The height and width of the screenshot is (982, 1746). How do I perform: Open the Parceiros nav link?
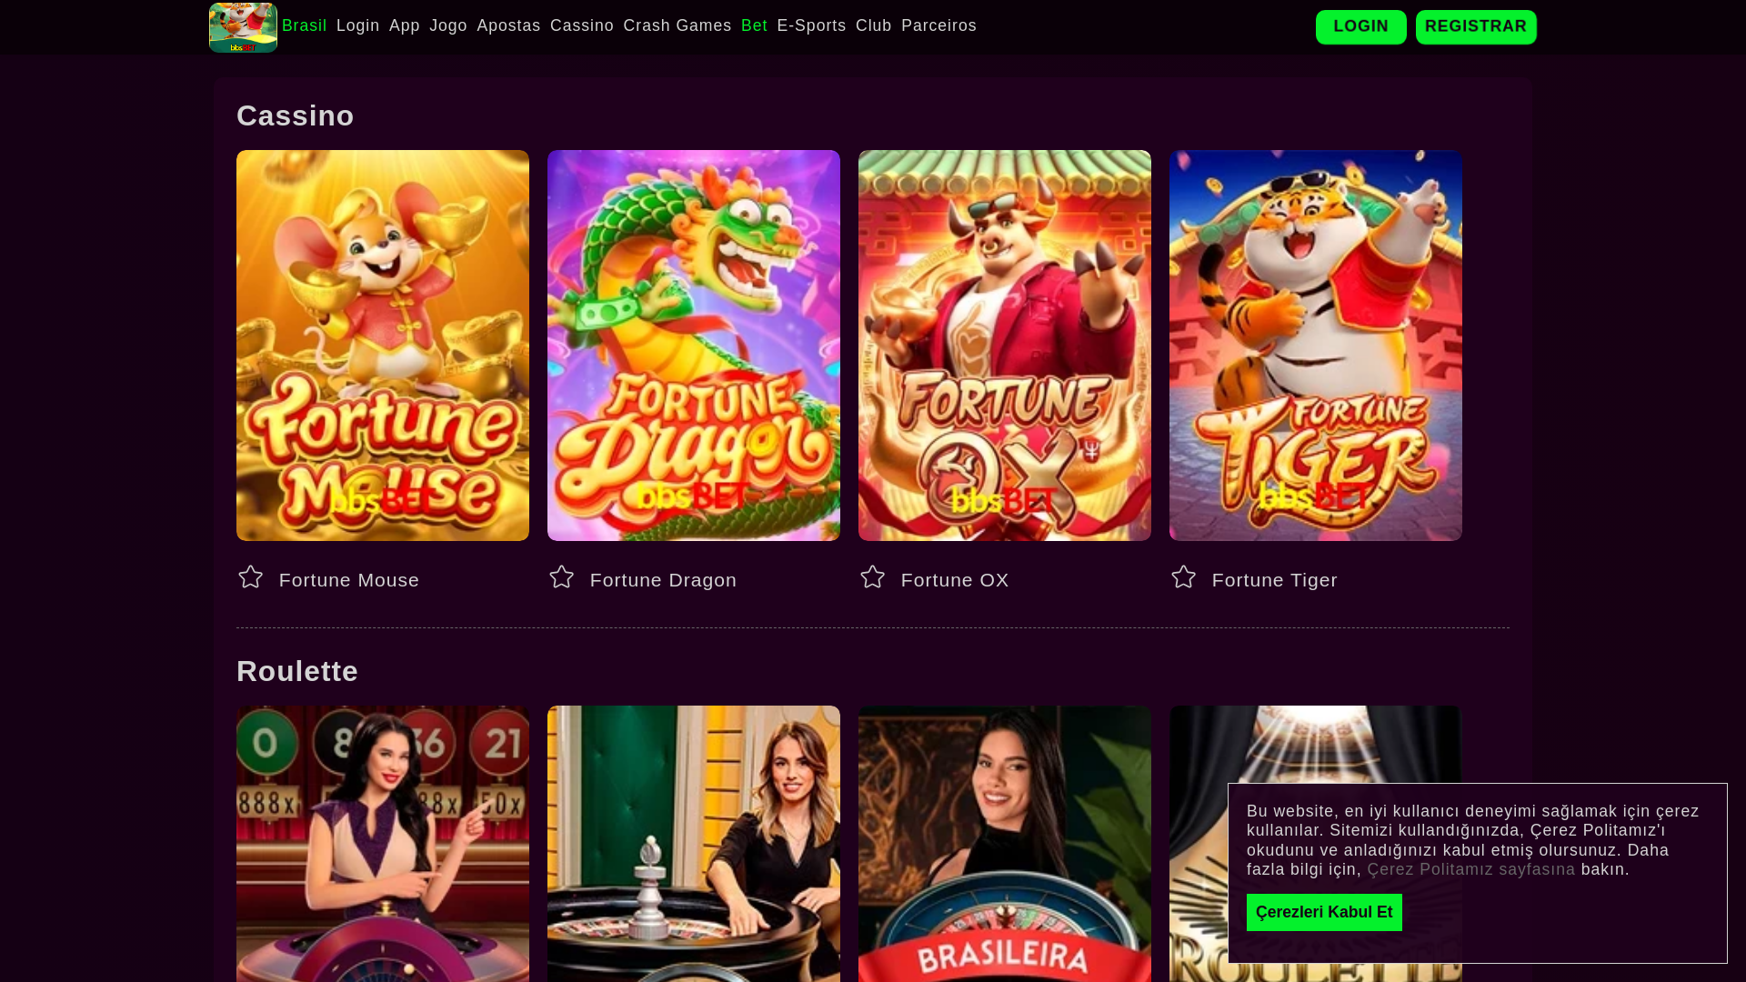(x=938, y=25)
